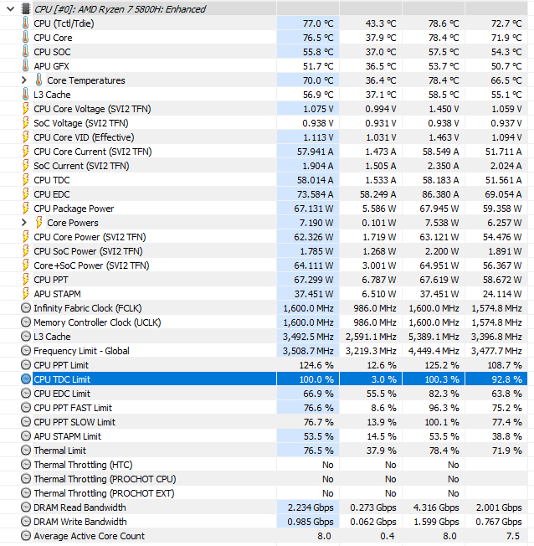Click the 92.8 % average TDC Limit value
Screen dimensions: 534x546
coord(506,379)
